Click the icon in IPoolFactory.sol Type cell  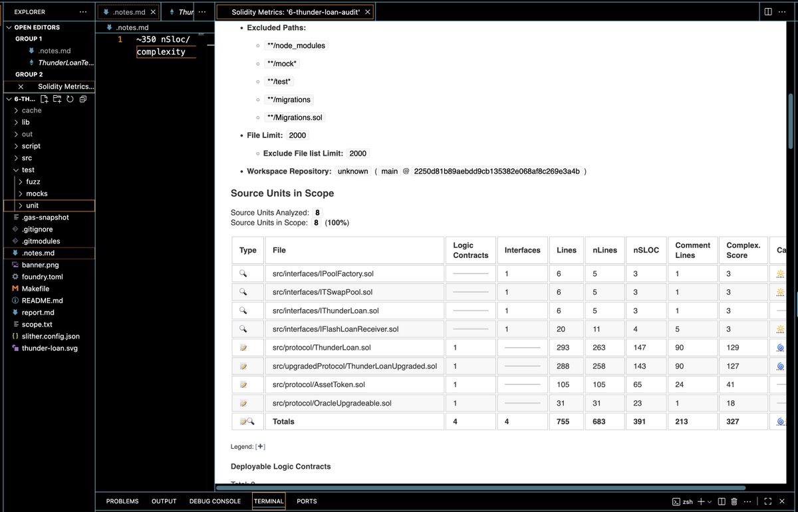(243, 273)
